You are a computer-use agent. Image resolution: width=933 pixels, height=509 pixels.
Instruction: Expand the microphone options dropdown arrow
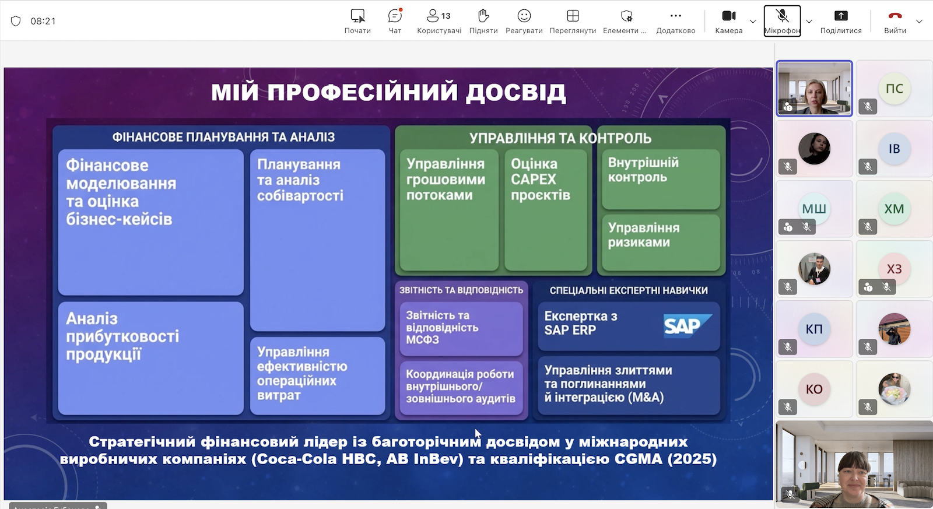pyautogui.click(x=809, y=22)
